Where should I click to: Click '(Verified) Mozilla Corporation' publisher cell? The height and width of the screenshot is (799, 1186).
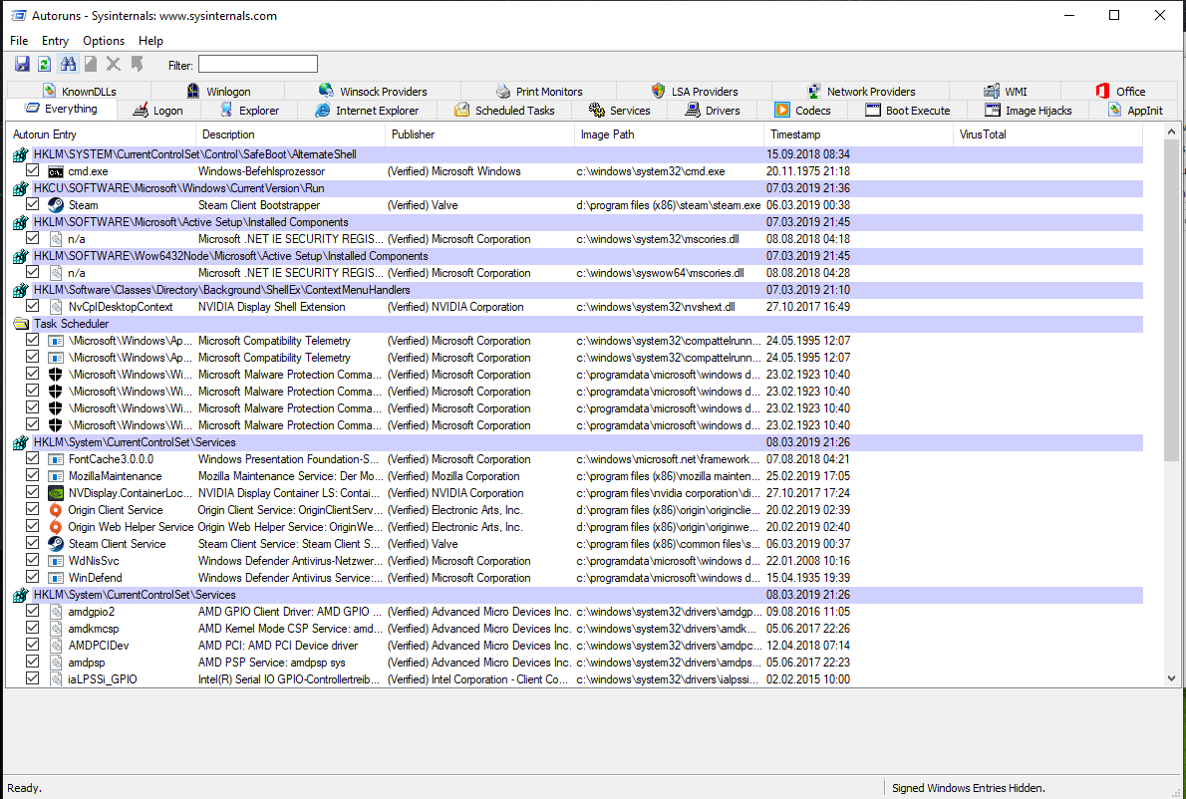point(453,476)
